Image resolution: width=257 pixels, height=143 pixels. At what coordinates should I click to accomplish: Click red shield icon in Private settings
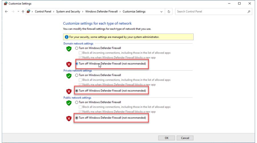coord(69,91)
